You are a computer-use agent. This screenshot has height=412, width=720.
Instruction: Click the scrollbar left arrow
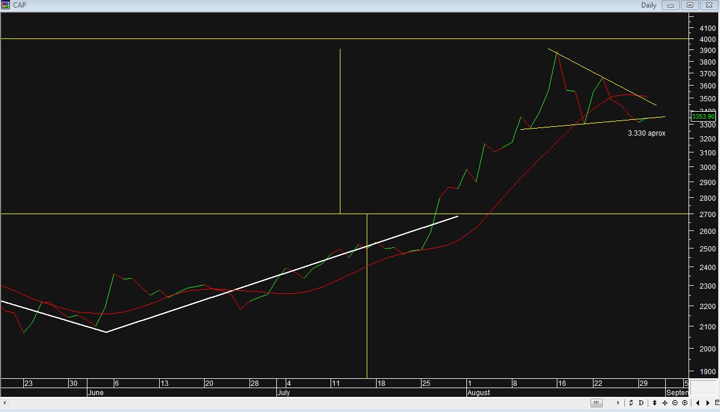pos(5,403)
